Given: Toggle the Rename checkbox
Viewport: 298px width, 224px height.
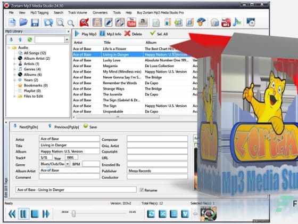Looking at the screenshot, I should (x=142, y=190).
